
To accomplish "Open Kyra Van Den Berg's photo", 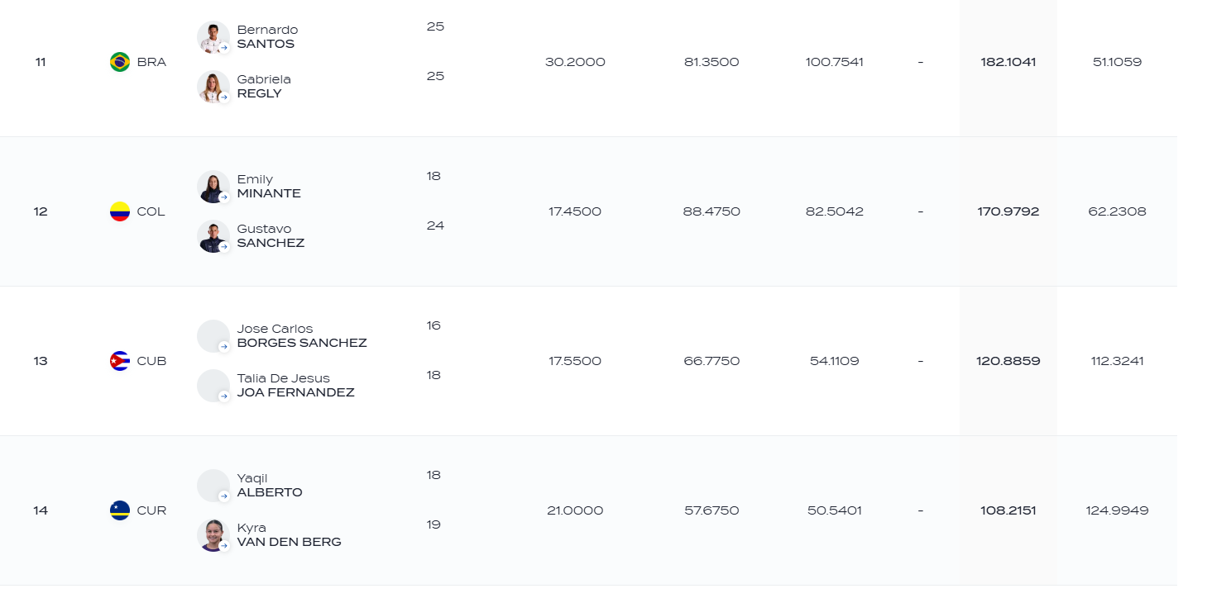I will (213, 535).
